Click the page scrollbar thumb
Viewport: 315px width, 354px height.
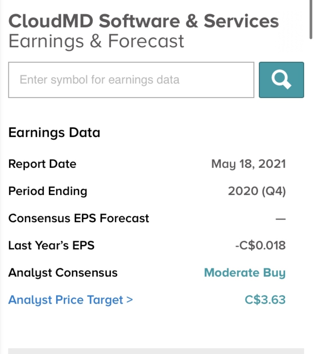pos(311,19)
